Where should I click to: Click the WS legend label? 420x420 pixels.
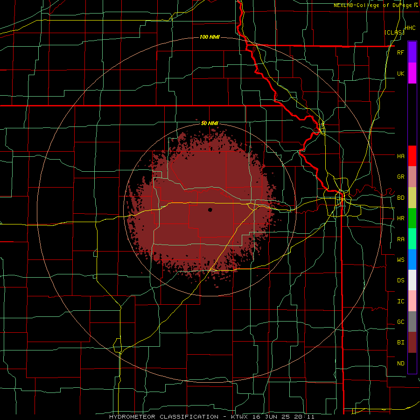400,259
